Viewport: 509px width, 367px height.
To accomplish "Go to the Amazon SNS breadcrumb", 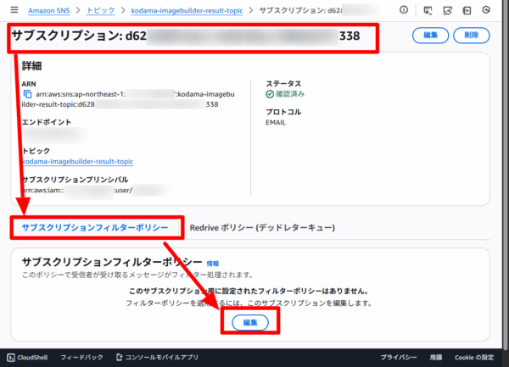I will (x=48, y=11).
